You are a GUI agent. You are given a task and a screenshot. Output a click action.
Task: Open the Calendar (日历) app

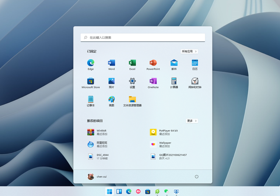(195, 64)
